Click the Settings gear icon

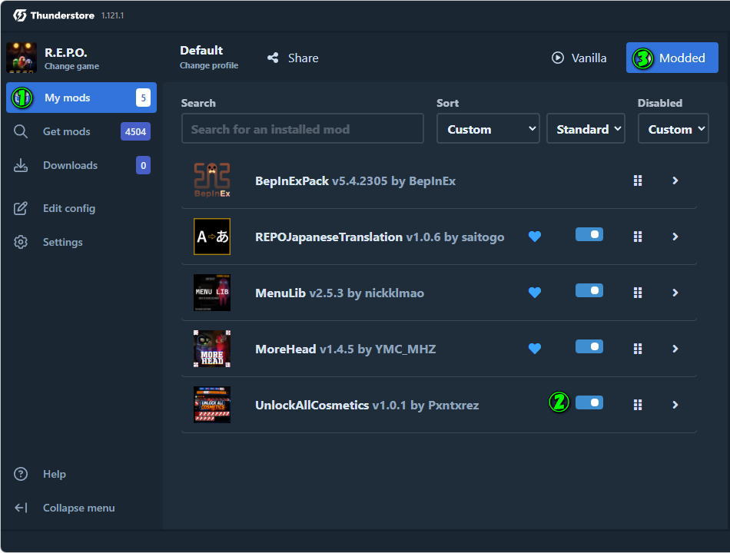point(21,242)
